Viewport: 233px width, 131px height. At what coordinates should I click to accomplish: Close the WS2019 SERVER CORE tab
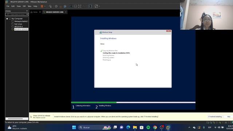[x=66, y=12]
